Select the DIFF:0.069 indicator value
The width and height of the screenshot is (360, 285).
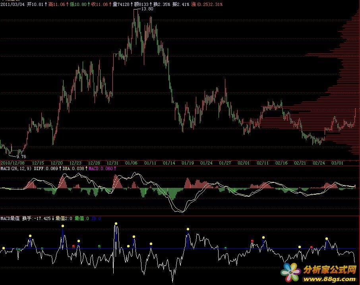coord(46,168)
